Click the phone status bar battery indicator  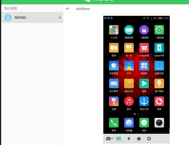click(x=160, y=18)
